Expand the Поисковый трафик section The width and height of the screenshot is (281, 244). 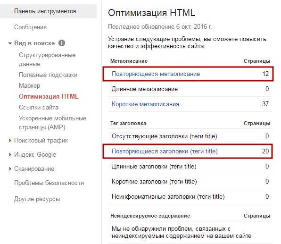click(10, 141)
